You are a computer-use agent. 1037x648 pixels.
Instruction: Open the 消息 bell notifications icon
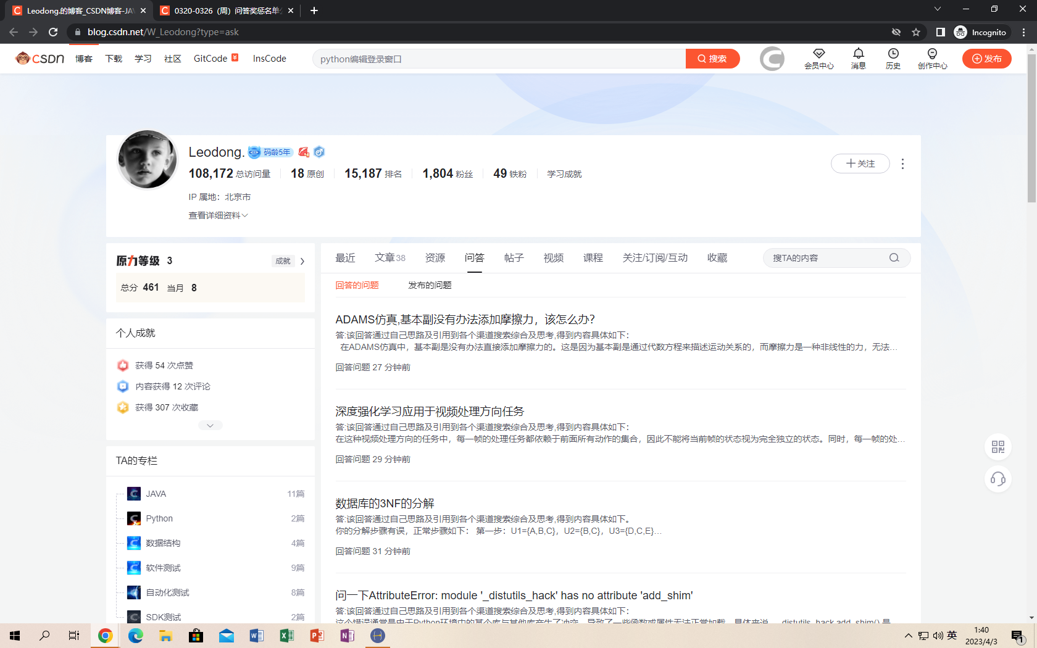click(x=859, y=54)
